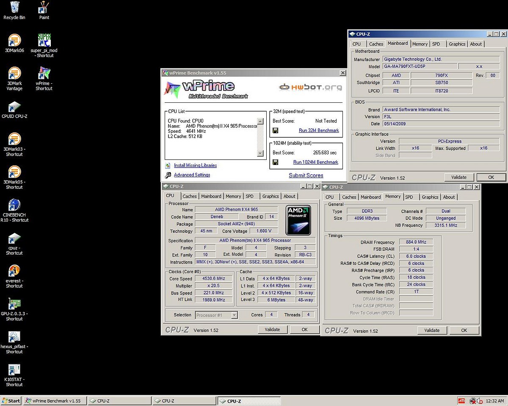
Task: Click the Run 1024M Benchmark link
Action: point(316,162)
